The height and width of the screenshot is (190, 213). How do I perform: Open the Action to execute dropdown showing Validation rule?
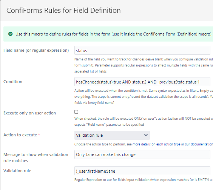tap(112, 135)
